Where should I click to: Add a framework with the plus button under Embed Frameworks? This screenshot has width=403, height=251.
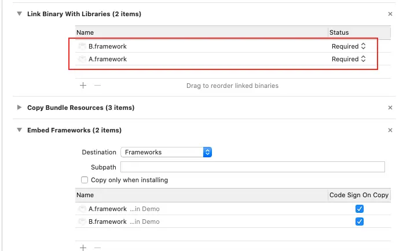pos(83,247)
